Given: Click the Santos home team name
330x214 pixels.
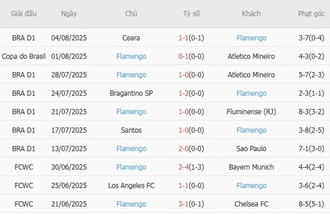Looking at the screenshot, I should click(x=131, y=130).
